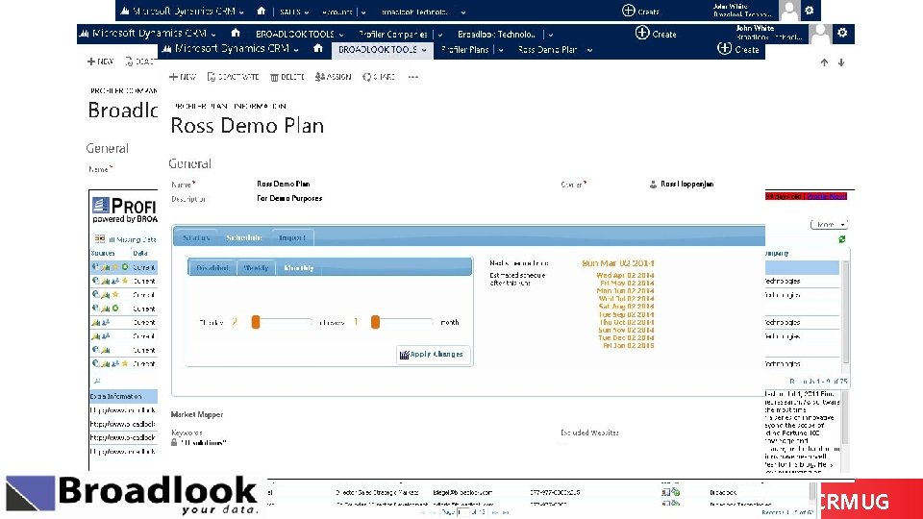Deactivate the Ross Demo Plan record

coord(233,77)
